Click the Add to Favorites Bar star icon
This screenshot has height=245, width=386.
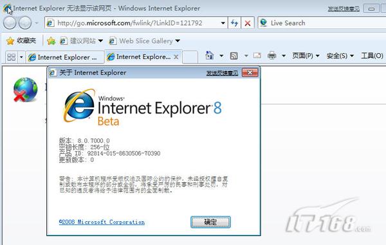coord(51,41)
